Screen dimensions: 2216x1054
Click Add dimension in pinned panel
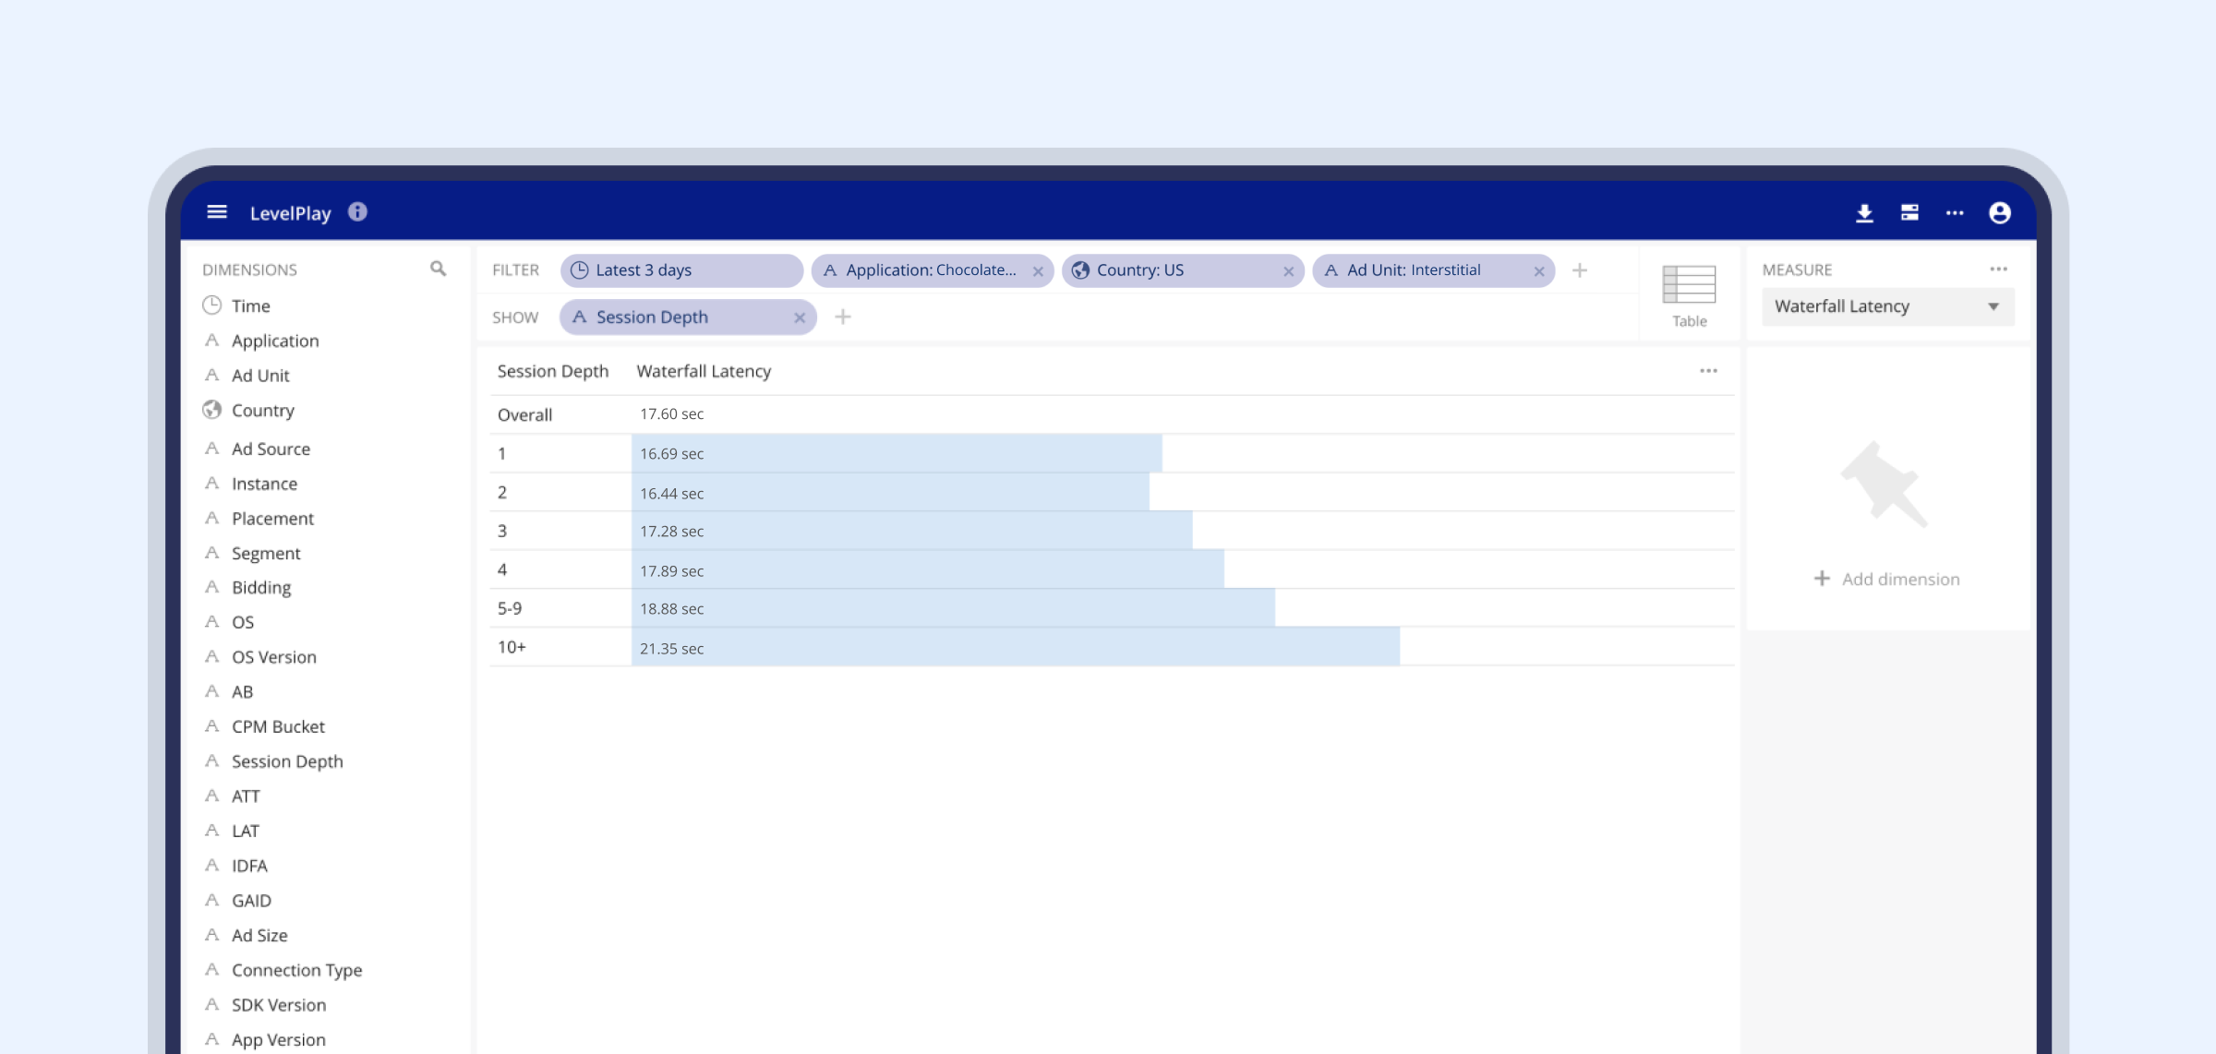coord(1886,579)
